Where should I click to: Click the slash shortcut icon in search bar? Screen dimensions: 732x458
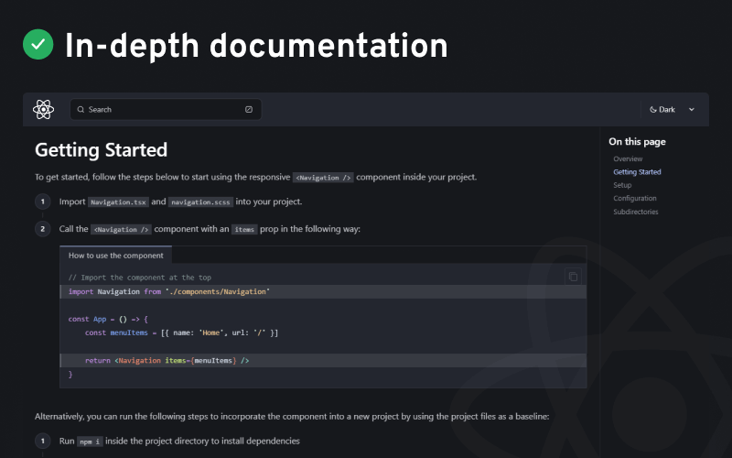click(x=249, y=110)
